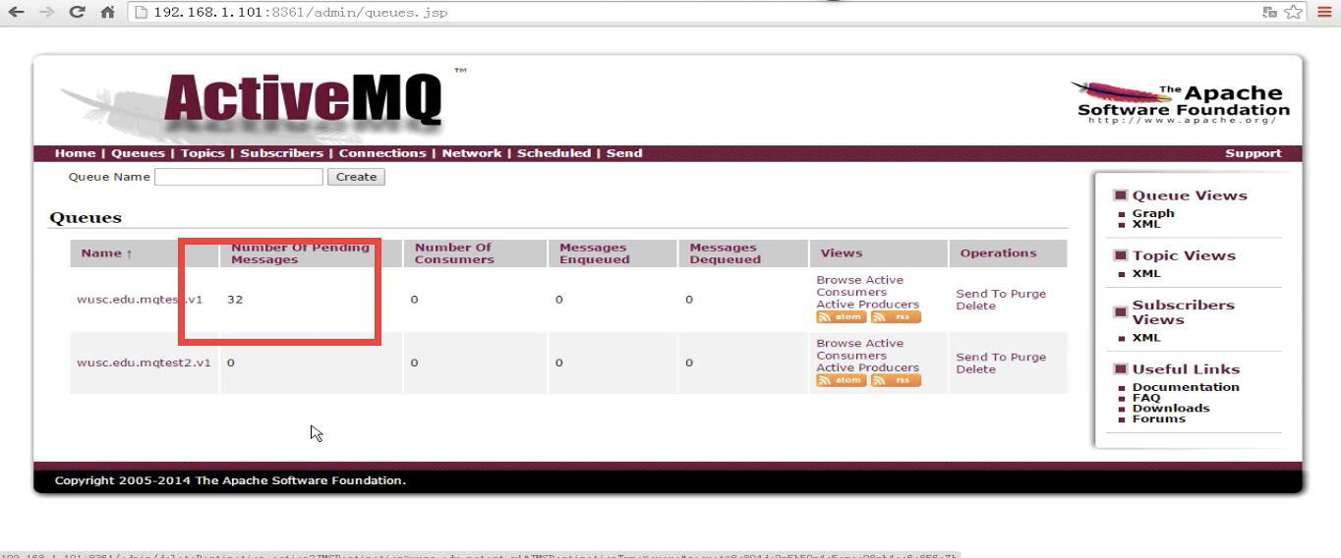Screen dimensions: 1341x558
Task: View Active Producers for wusc.edu.mqtest2.v1
Action: 867,368
